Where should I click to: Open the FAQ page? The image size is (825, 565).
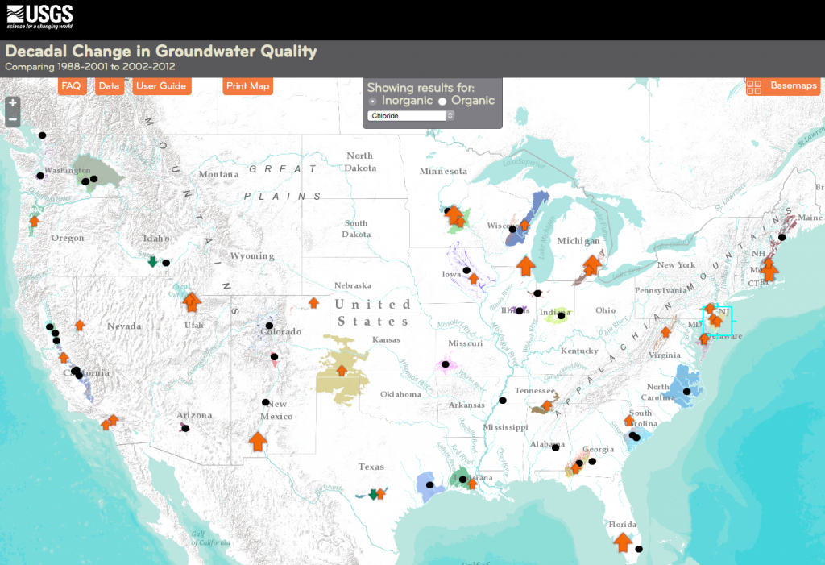pyautogui.click(x=71, y=86)
